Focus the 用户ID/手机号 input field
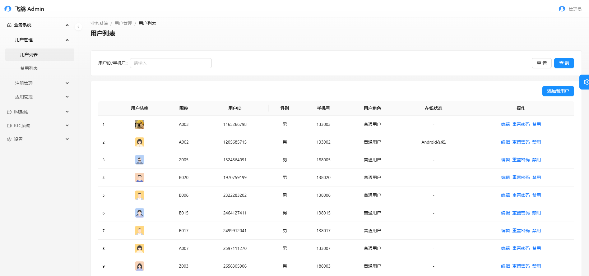Image resolution: width=589 pixels, height=276 pixels. point(171,63)
